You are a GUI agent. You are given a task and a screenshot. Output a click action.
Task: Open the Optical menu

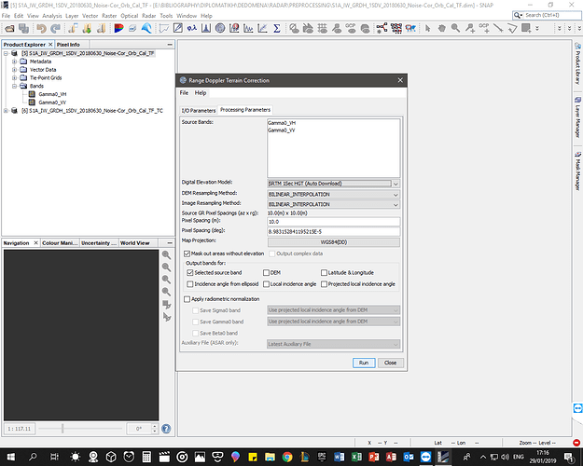pos(129,16)
